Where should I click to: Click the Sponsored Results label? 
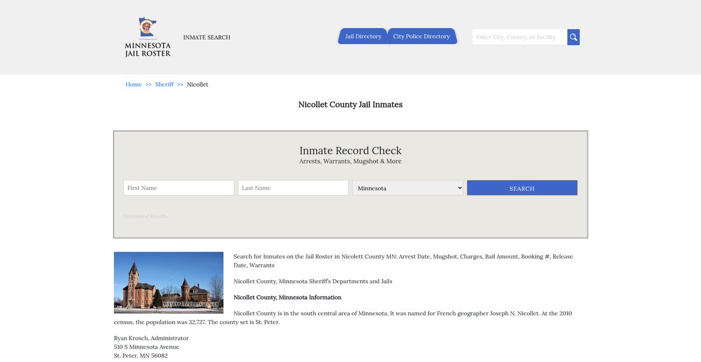[x=145, y=217]
